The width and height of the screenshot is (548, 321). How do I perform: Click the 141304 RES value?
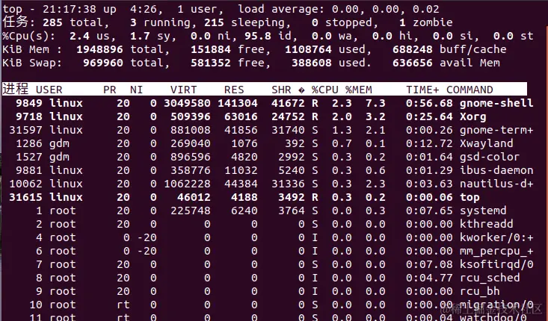tap(238, 103)
